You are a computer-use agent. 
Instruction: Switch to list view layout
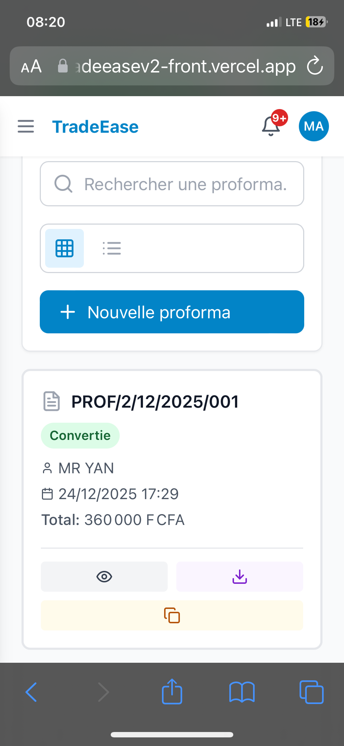(x=112, y=248)
